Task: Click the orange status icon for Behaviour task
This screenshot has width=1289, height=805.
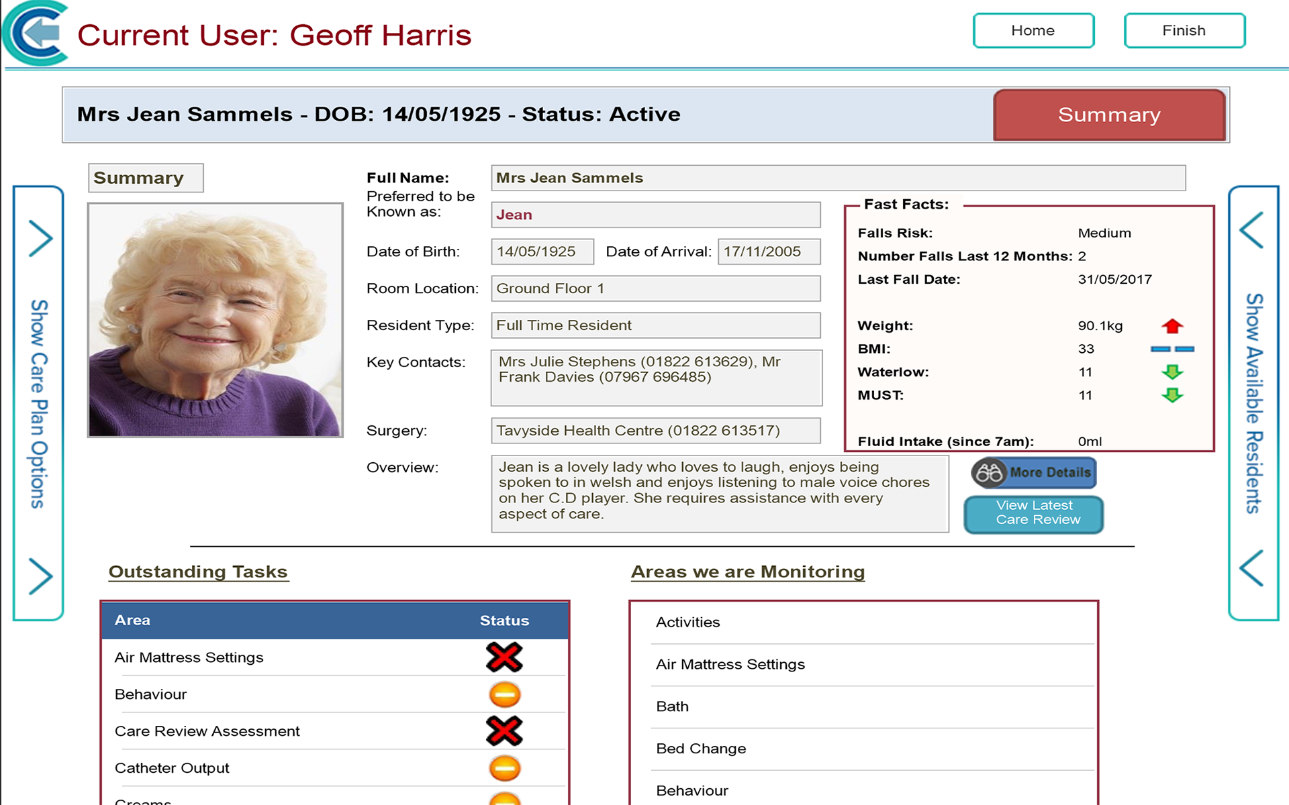Action: 504,694
